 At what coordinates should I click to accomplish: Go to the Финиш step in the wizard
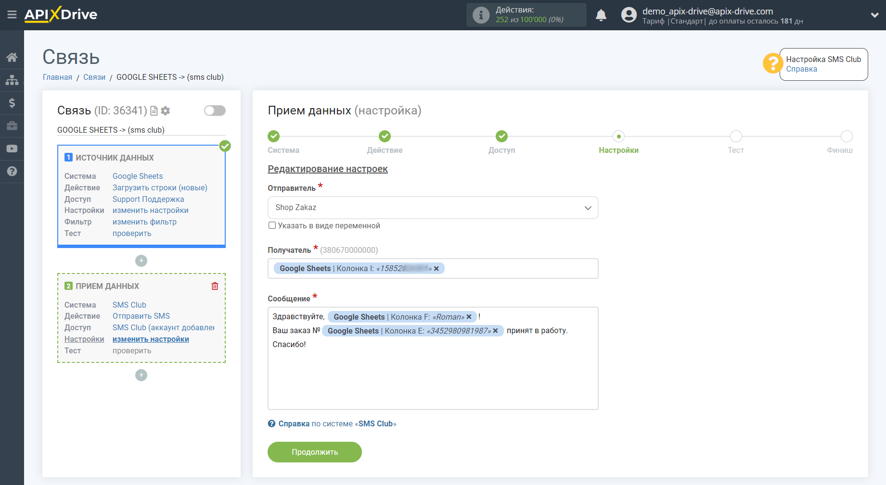847,137
